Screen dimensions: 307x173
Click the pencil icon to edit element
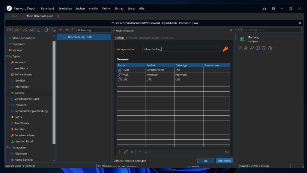pos(126,152)
